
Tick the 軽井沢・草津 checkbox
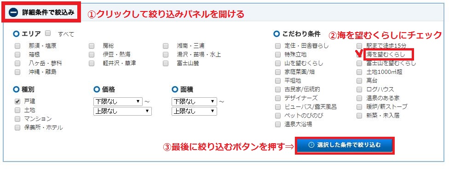click(x=92, y=63)
